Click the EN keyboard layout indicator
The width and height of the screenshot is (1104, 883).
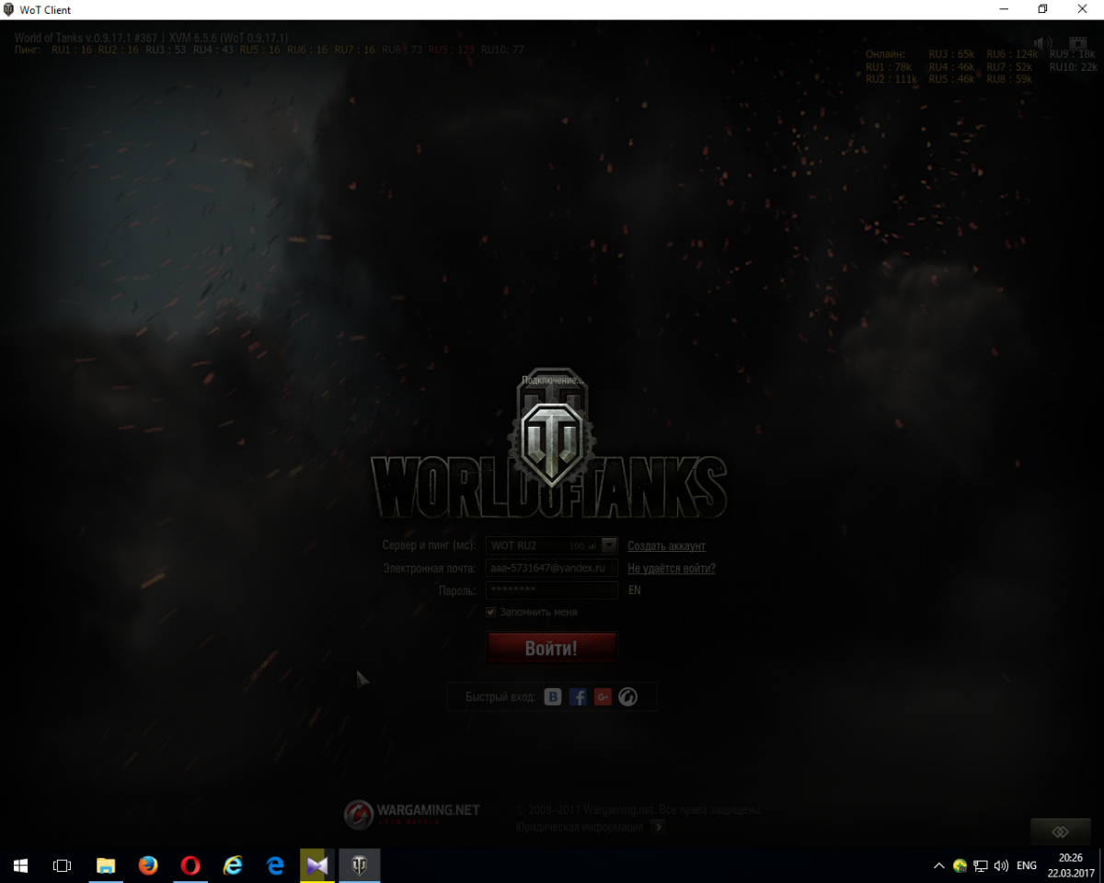click(635, 591)
